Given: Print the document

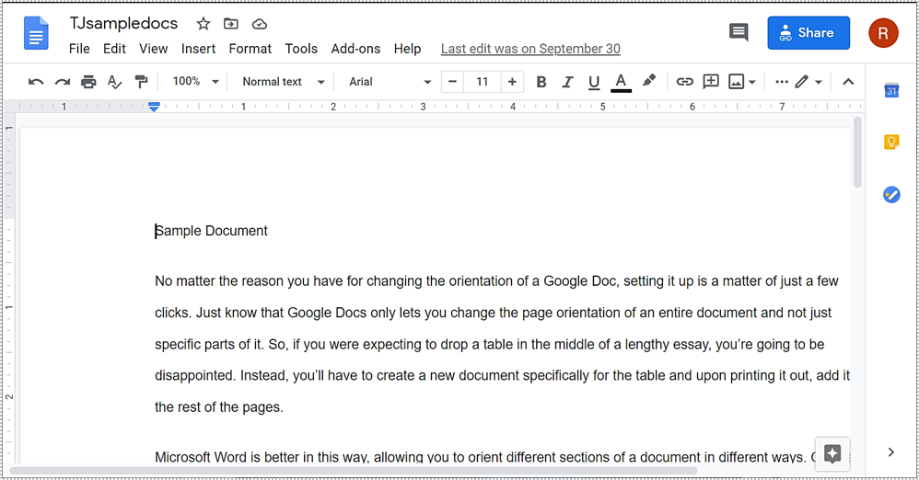Looking at the screenshot, I should click(88, 82).
